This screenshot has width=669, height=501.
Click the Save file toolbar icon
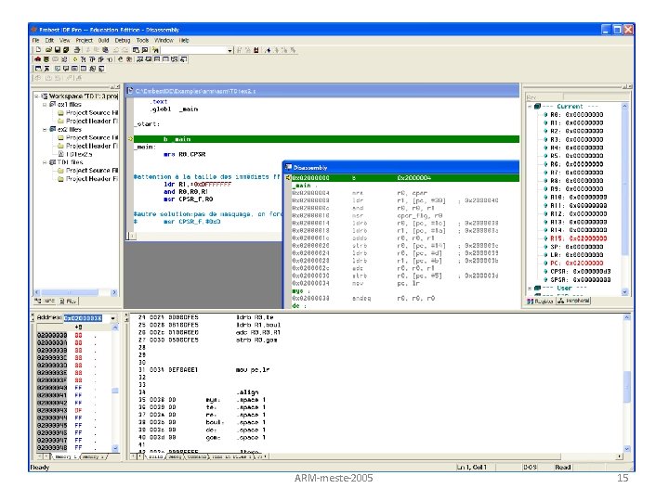coord(59,50)
